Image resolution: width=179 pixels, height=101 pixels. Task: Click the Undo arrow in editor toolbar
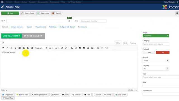(x=3, y=48)
